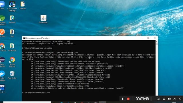The width and height of the screenshot is (183, 103).
Task: Click the cmd scrollbar up arrow
Action: point(157,41)
